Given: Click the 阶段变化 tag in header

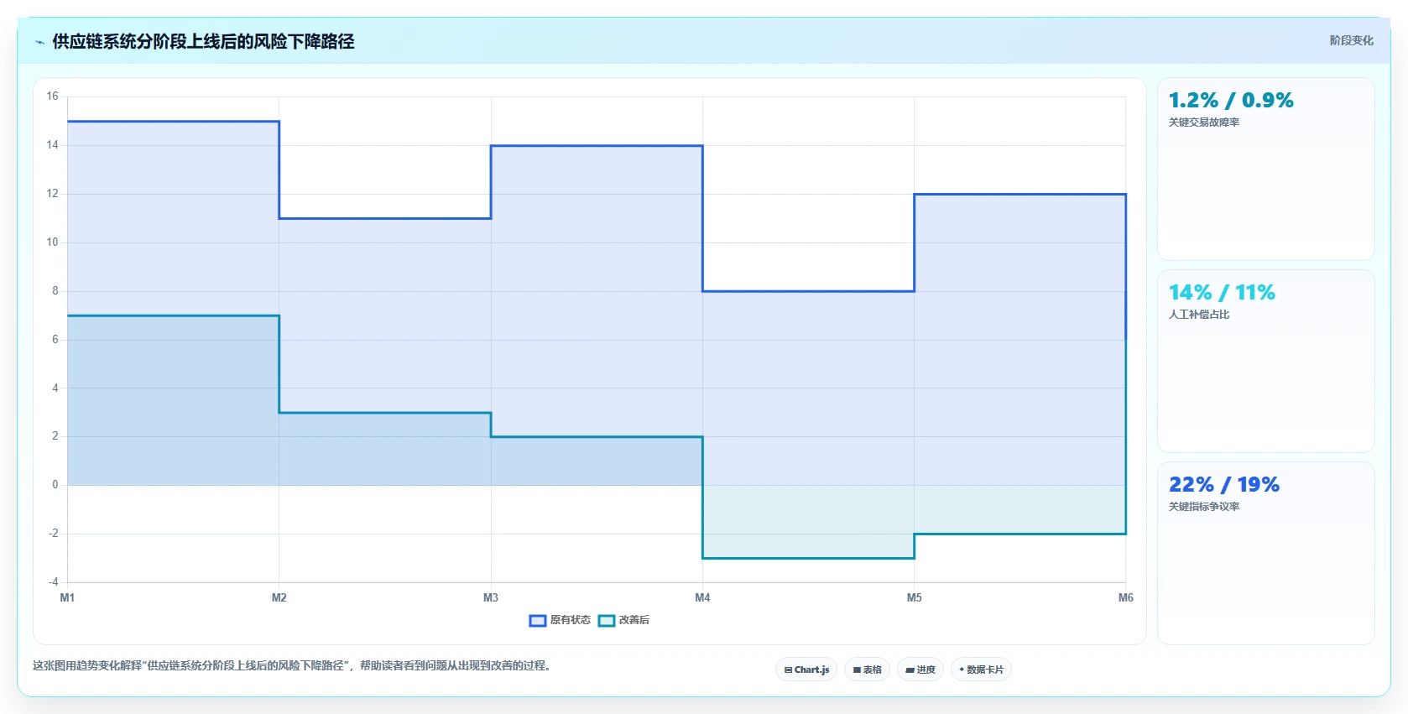Looking at the screenshot, I should [x=1351, y=40].
